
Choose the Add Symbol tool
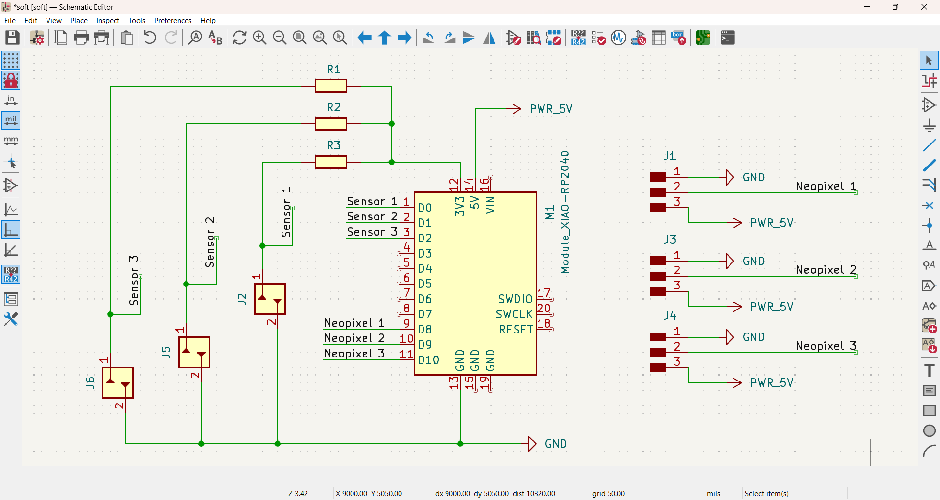point(929,105)
